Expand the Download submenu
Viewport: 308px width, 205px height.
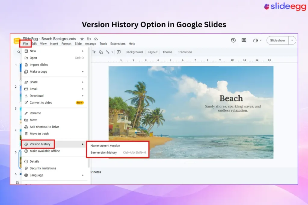pyautogui.click(x=54, y=96)
